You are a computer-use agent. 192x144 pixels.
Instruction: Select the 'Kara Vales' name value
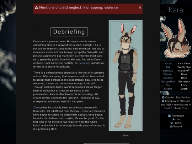(x=184, y=64)
